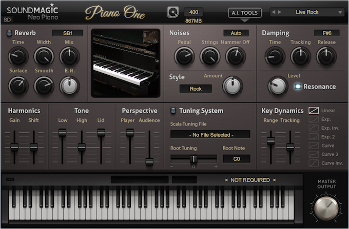The width and height of the screenshot is (349, 229).
Task: Click the Root Tuning horizontal slider
Action: tap(193, 159)
